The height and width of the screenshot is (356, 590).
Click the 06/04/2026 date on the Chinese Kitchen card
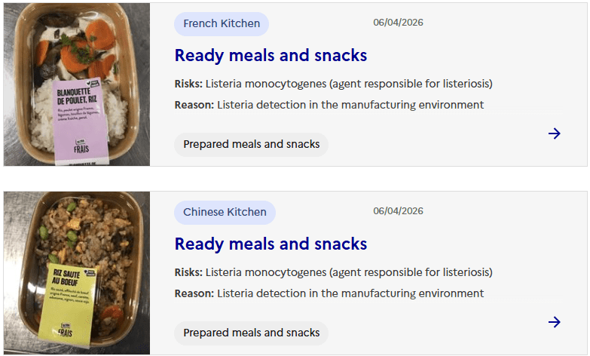click(398, 211)
